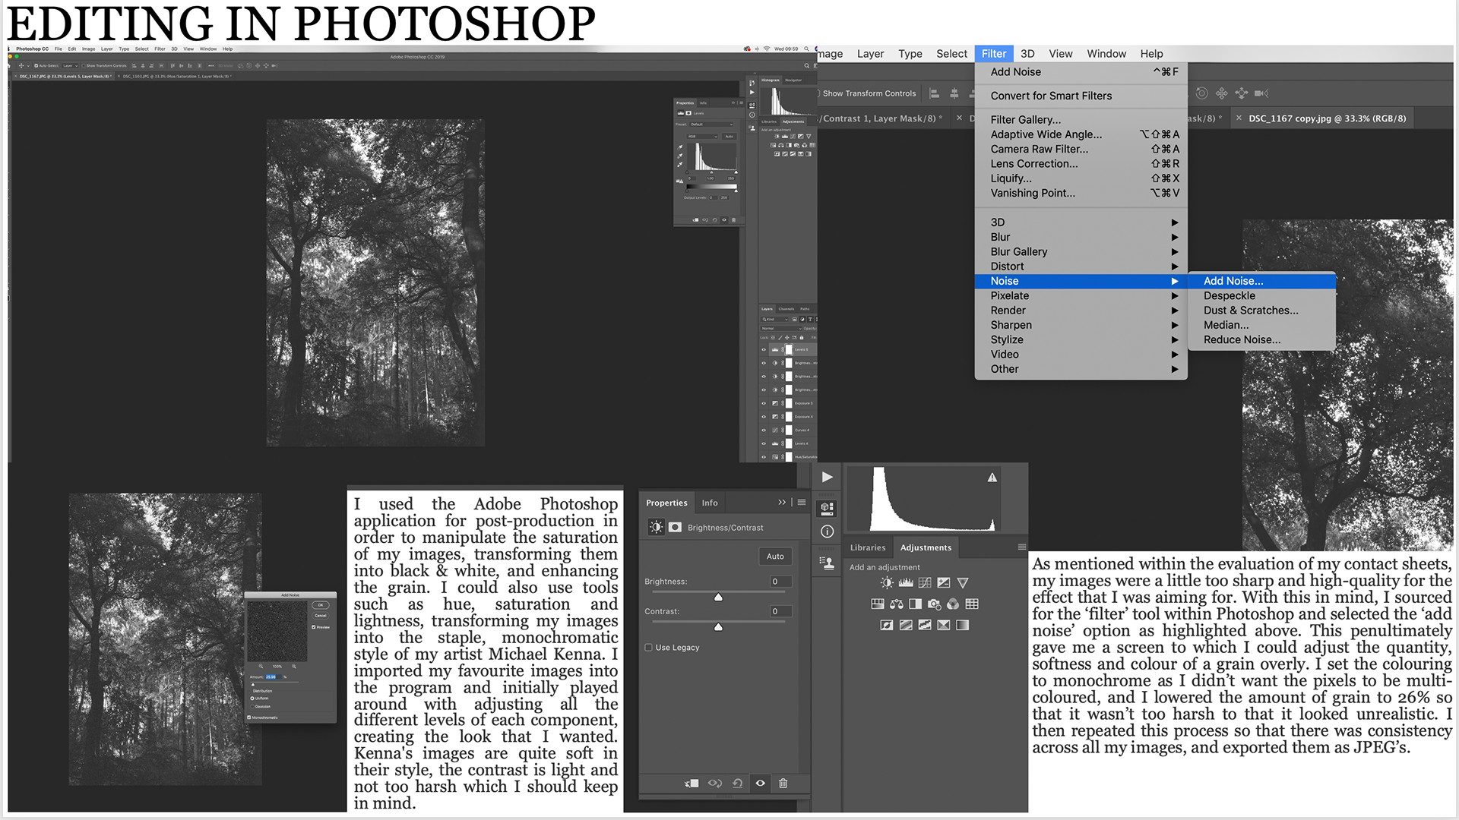Add an Invert adjustment icon
Viewport: 1459px width, 820px height.
(x=887, y=626)
